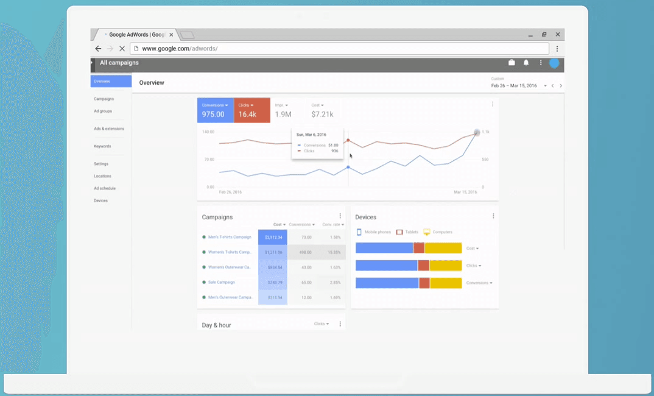Close the Google AdWords browser tab

tap(171, 35)
